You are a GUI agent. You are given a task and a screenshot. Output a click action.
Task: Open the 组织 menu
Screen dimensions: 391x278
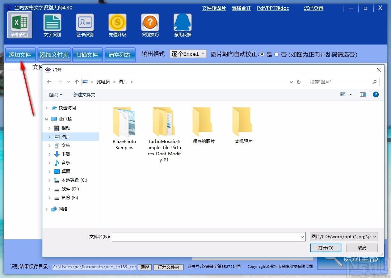tap(55, 94)
